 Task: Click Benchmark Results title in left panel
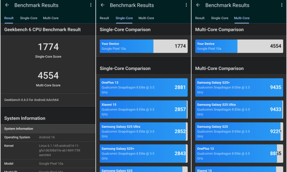coord(36,5)
